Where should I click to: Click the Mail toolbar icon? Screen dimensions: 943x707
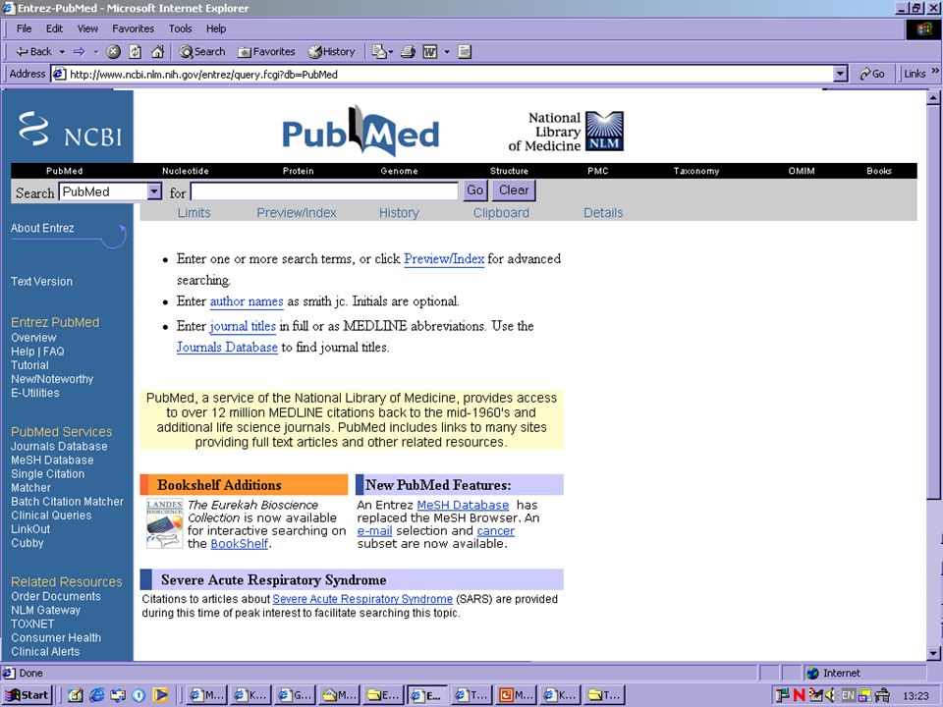(x=378, y=52)
